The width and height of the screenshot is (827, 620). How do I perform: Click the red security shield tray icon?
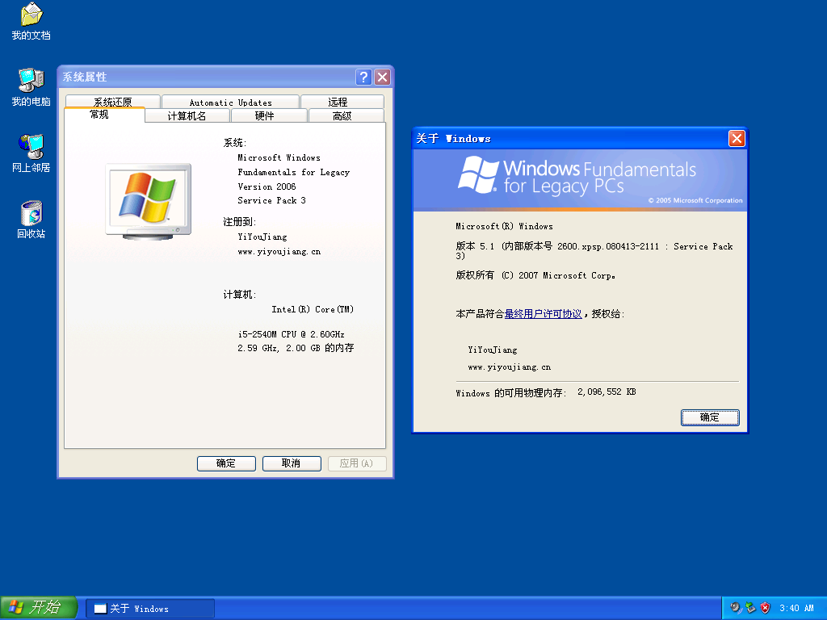[x=766, y=608]
